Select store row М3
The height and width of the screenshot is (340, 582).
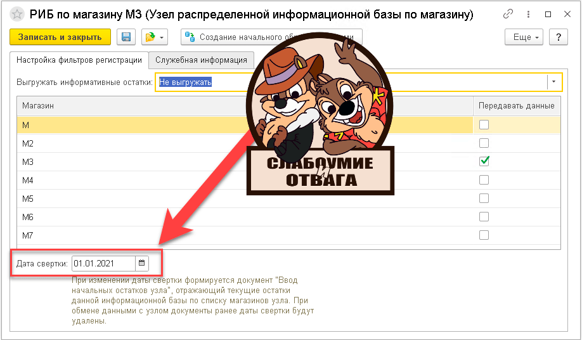(x=288, y=162)
